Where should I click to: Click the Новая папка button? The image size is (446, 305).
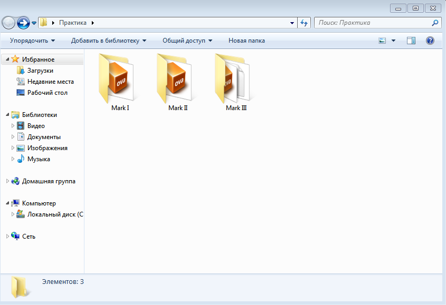[x=246, y=41]
